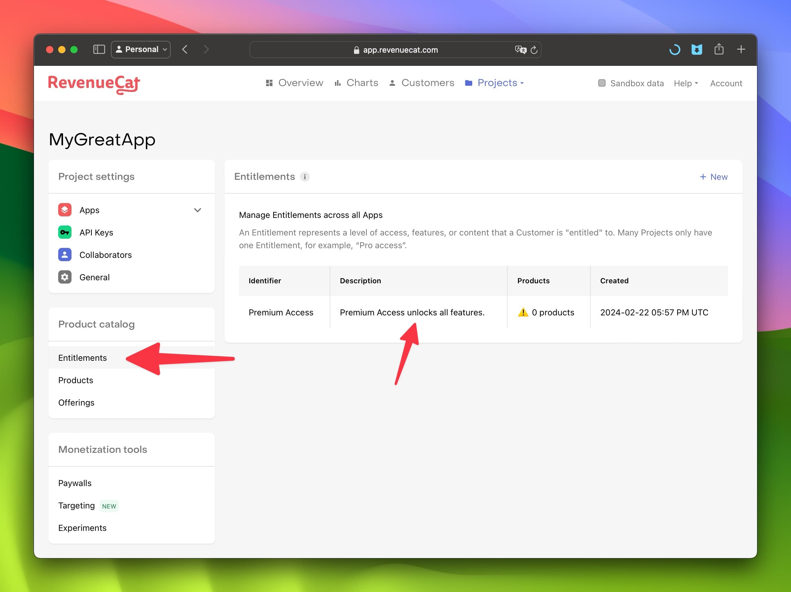Click the General gear icon
The height and width of the screenshot is (592, 791).
pyautogui.click(x=65, y=277)
